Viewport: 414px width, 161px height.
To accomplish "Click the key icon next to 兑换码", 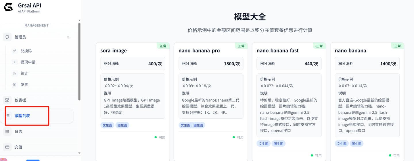I will point(15,51).
